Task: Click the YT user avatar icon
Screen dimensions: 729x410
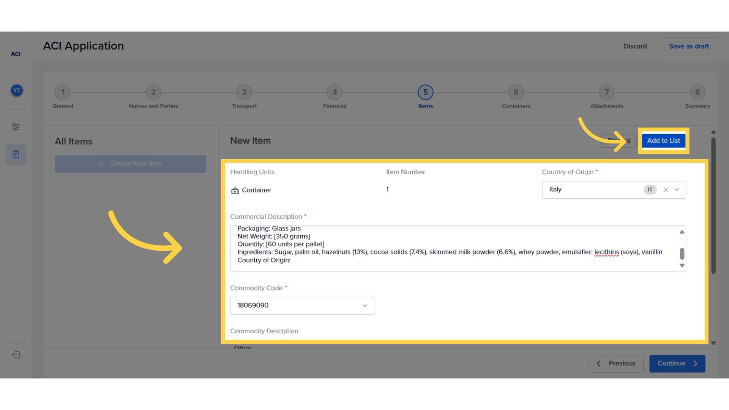Action: pos(16,91)
